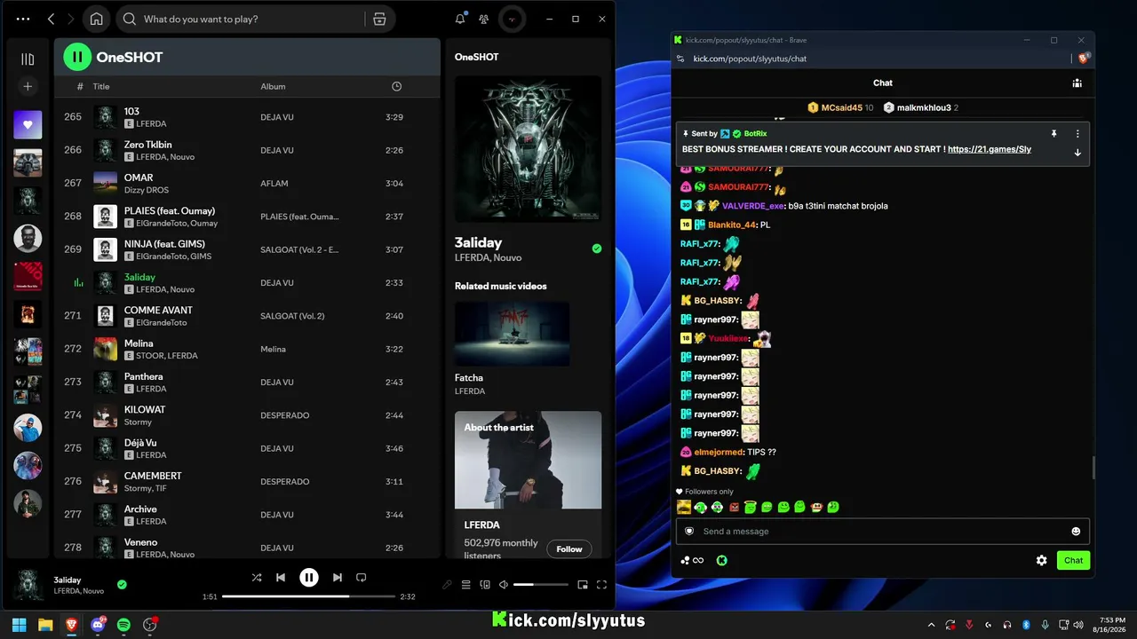This screenshot has height=639, width=1137.
Task: Skip to next track
Action: coord(337,578)
